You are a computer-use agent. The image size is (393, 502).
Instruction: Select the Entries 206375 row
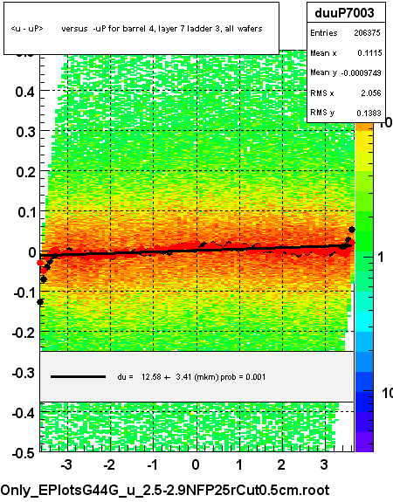(x=346, y=33)
